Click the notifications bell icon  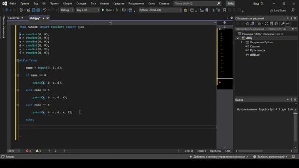point(293,157)
